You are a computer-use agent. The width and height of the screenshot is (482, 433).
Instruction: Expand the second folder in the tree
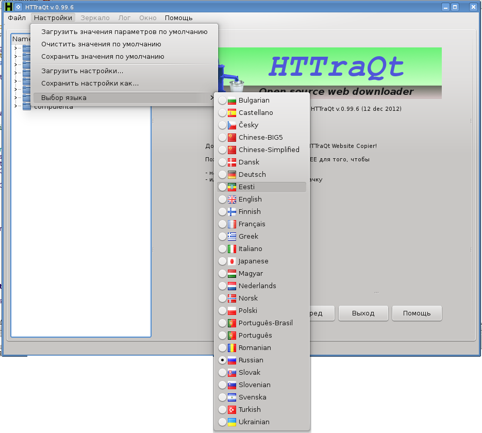[x=15, y=56]
